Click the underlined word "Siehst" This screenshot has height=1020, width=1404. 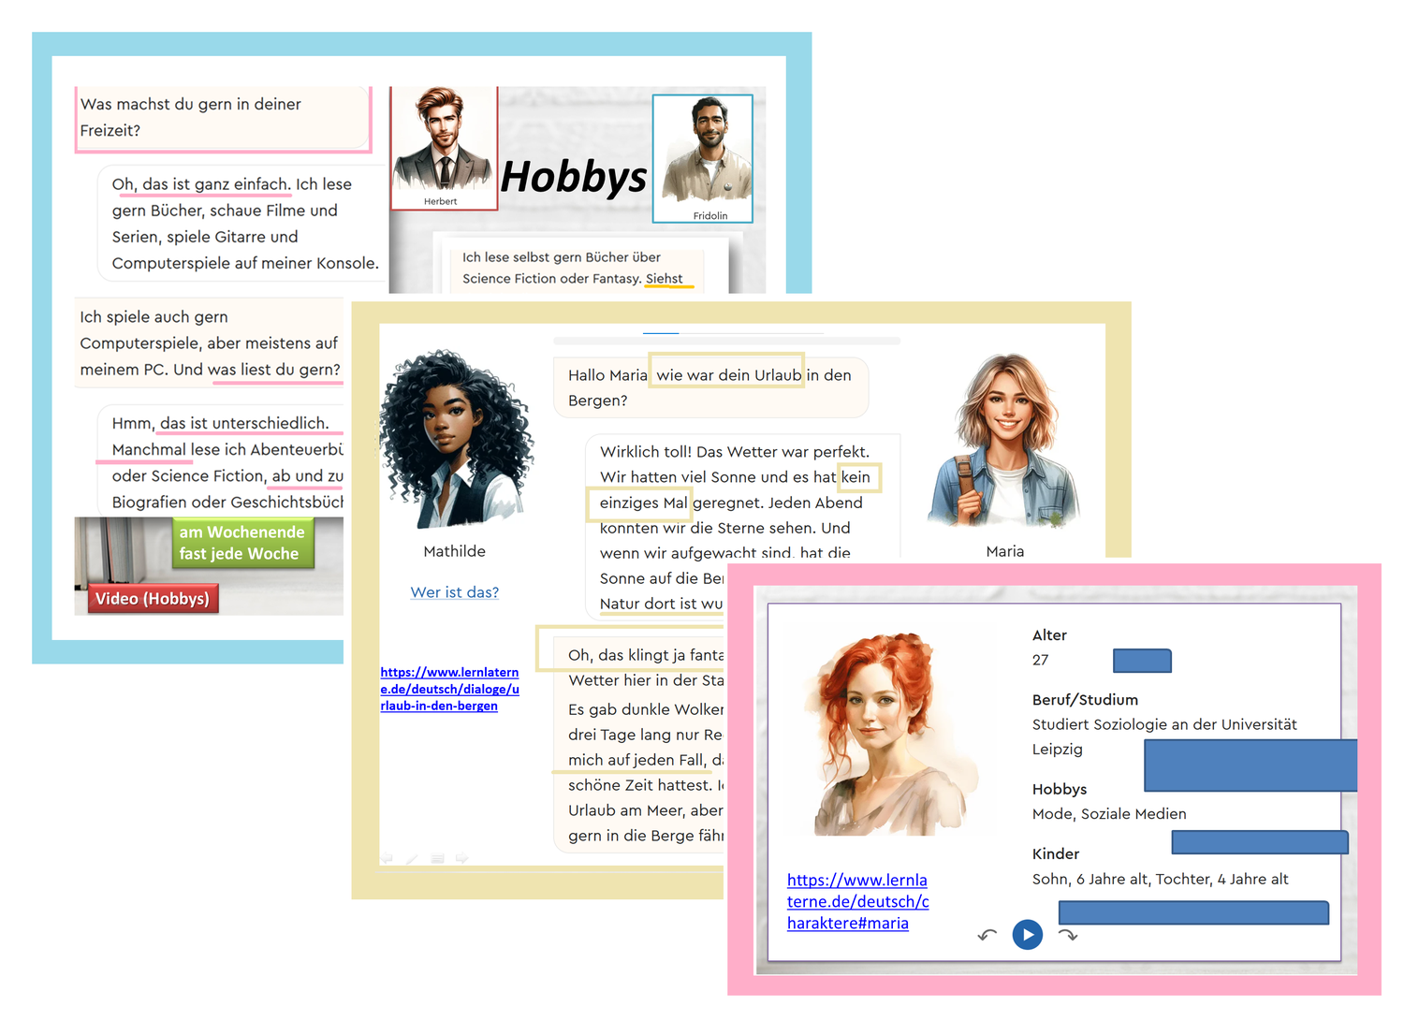click(665, 279)
